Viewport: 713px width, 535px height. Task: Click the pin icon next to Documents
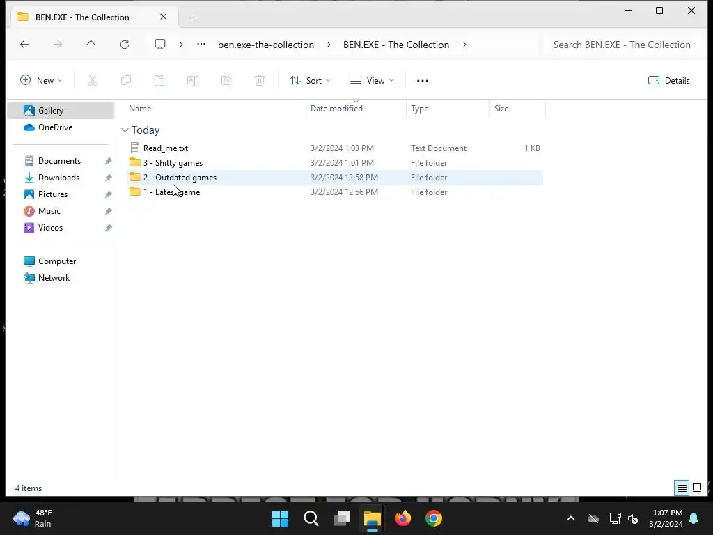[x=108, y=161]
